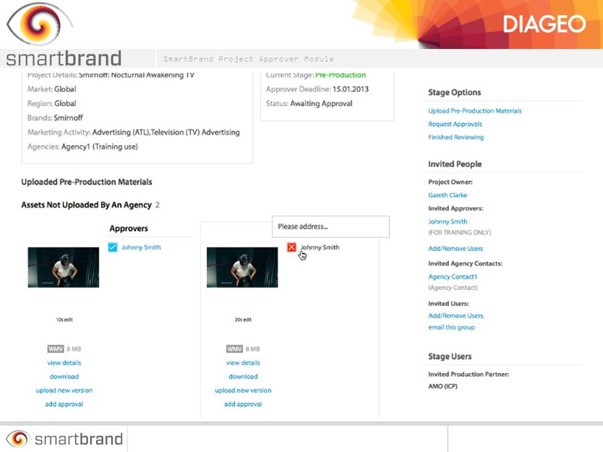Click Finished Reviewing link

[x=456, y=137]
